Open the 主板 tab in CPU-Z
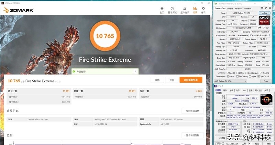Image resolution: width=275 pixels, height=145 pixels. [x=231, y=90]
